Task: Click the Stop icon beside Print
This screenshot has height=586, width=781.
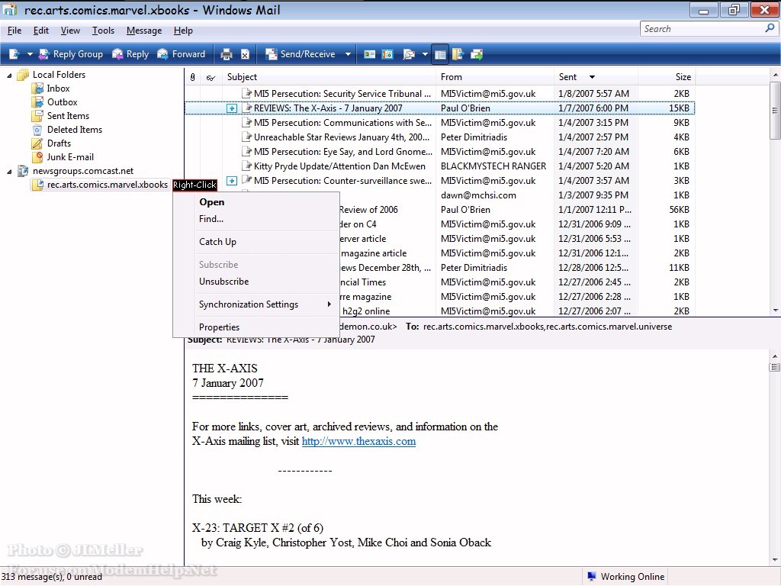Action: 245,54
